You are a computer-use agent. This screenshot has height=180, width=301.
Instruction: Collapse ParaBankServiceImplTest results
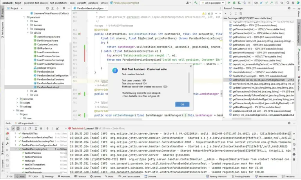coord(16,149)
